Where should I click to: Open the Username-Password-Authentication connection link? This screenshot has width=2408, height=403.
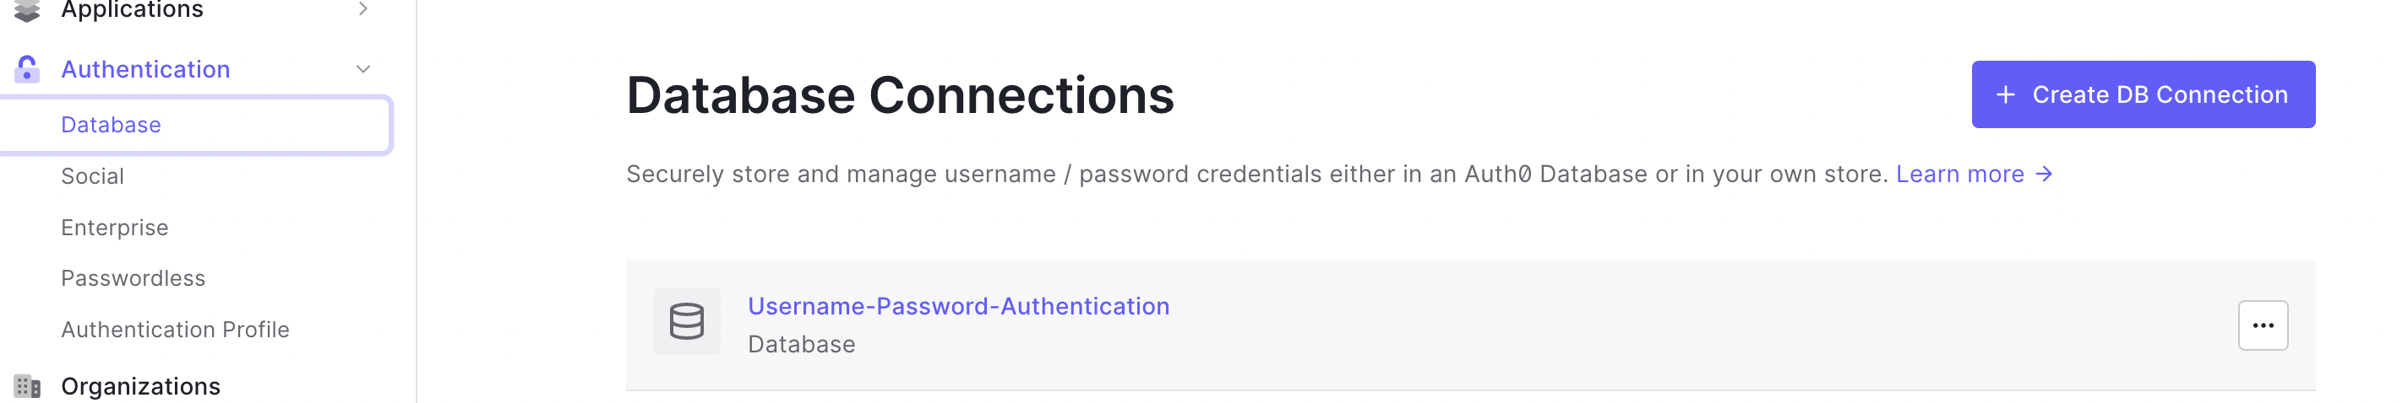(958, 306)
